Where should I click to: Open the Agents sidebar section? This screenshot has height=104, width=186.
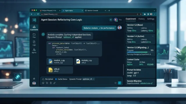(34, 51)
